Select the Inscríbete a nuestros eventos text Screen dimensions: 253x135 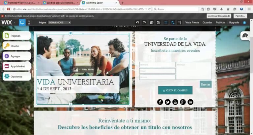point(175,51)
